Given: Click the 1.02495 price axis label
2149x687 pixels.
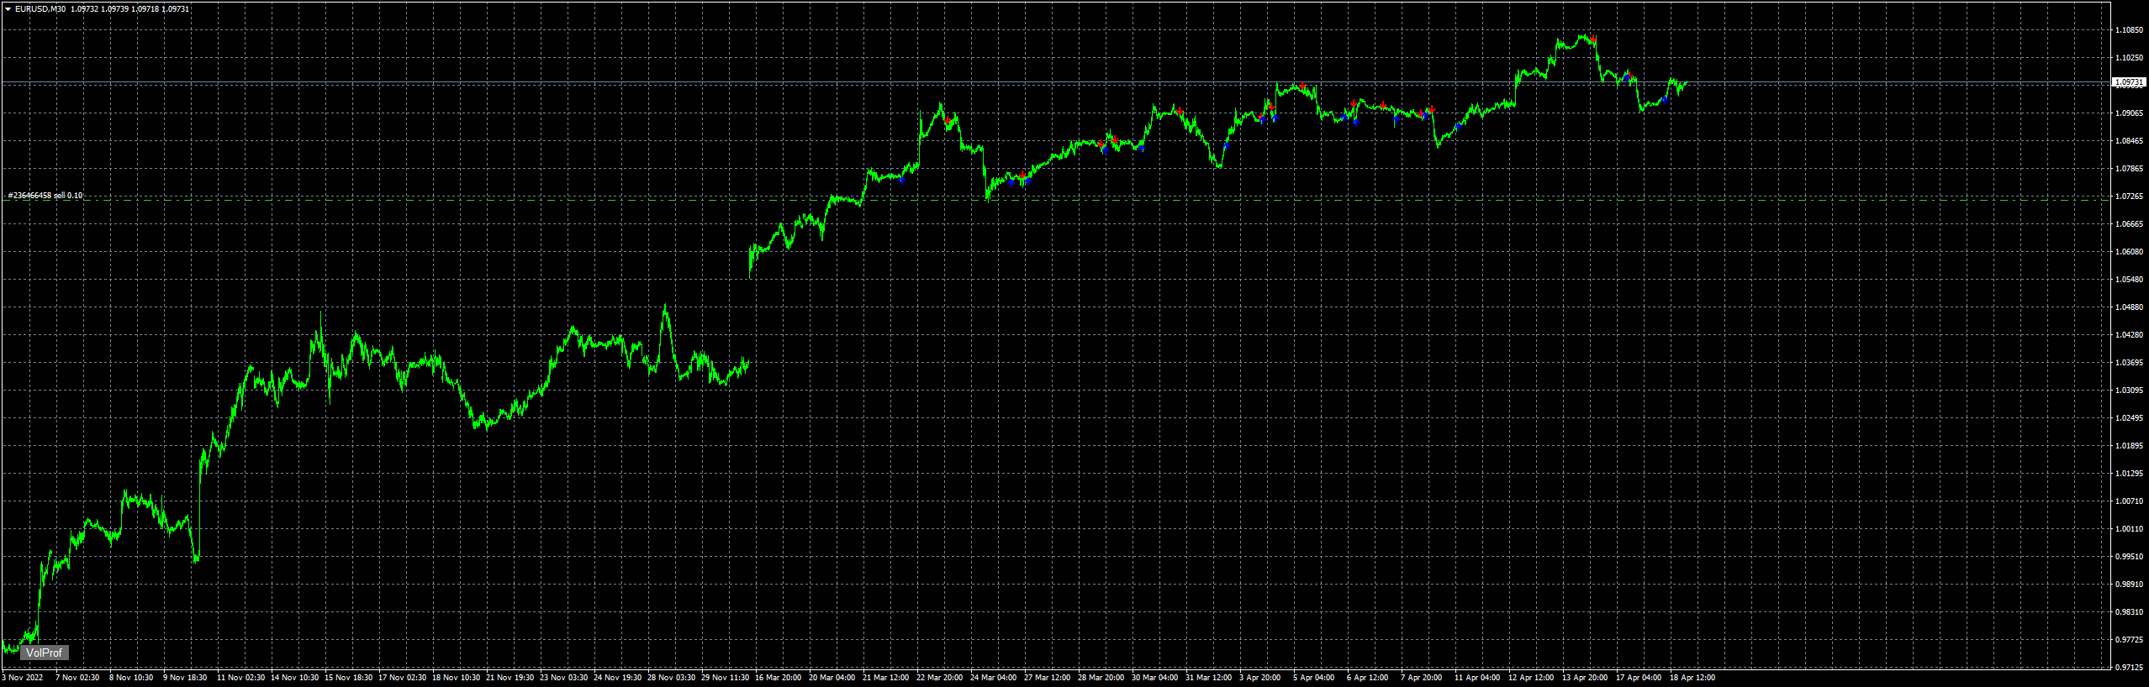Looking at the screenshot, I should coord(2128,418).
